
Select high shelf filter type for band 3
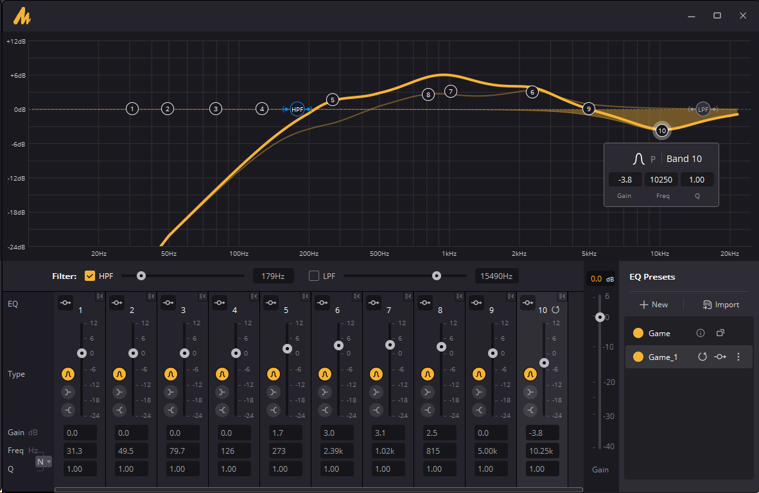(171, 410)
